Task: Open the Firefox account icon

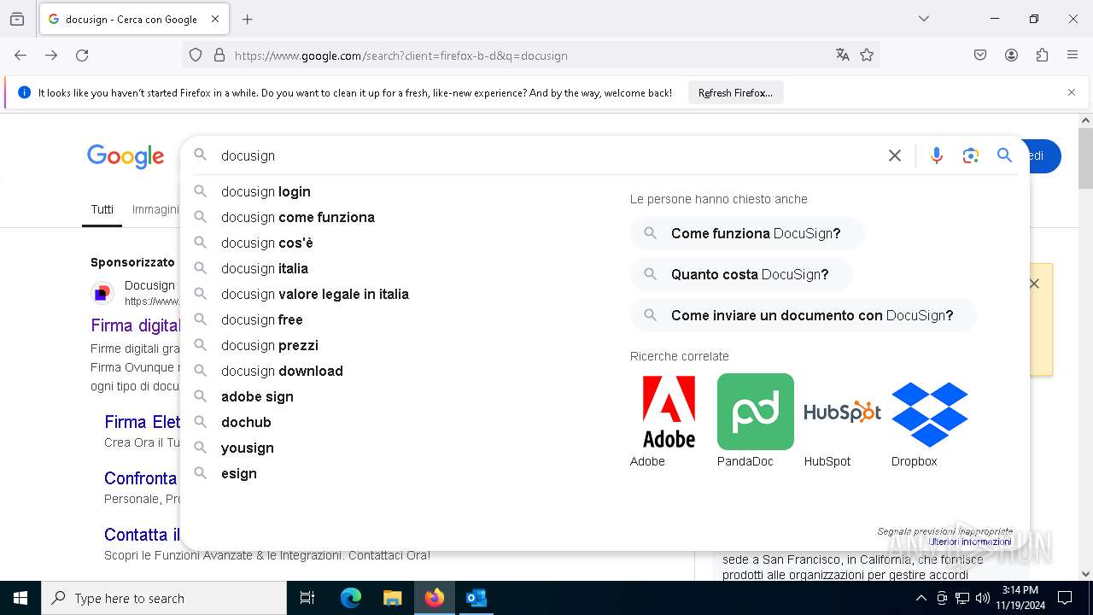Action: tap(1011, 56)
